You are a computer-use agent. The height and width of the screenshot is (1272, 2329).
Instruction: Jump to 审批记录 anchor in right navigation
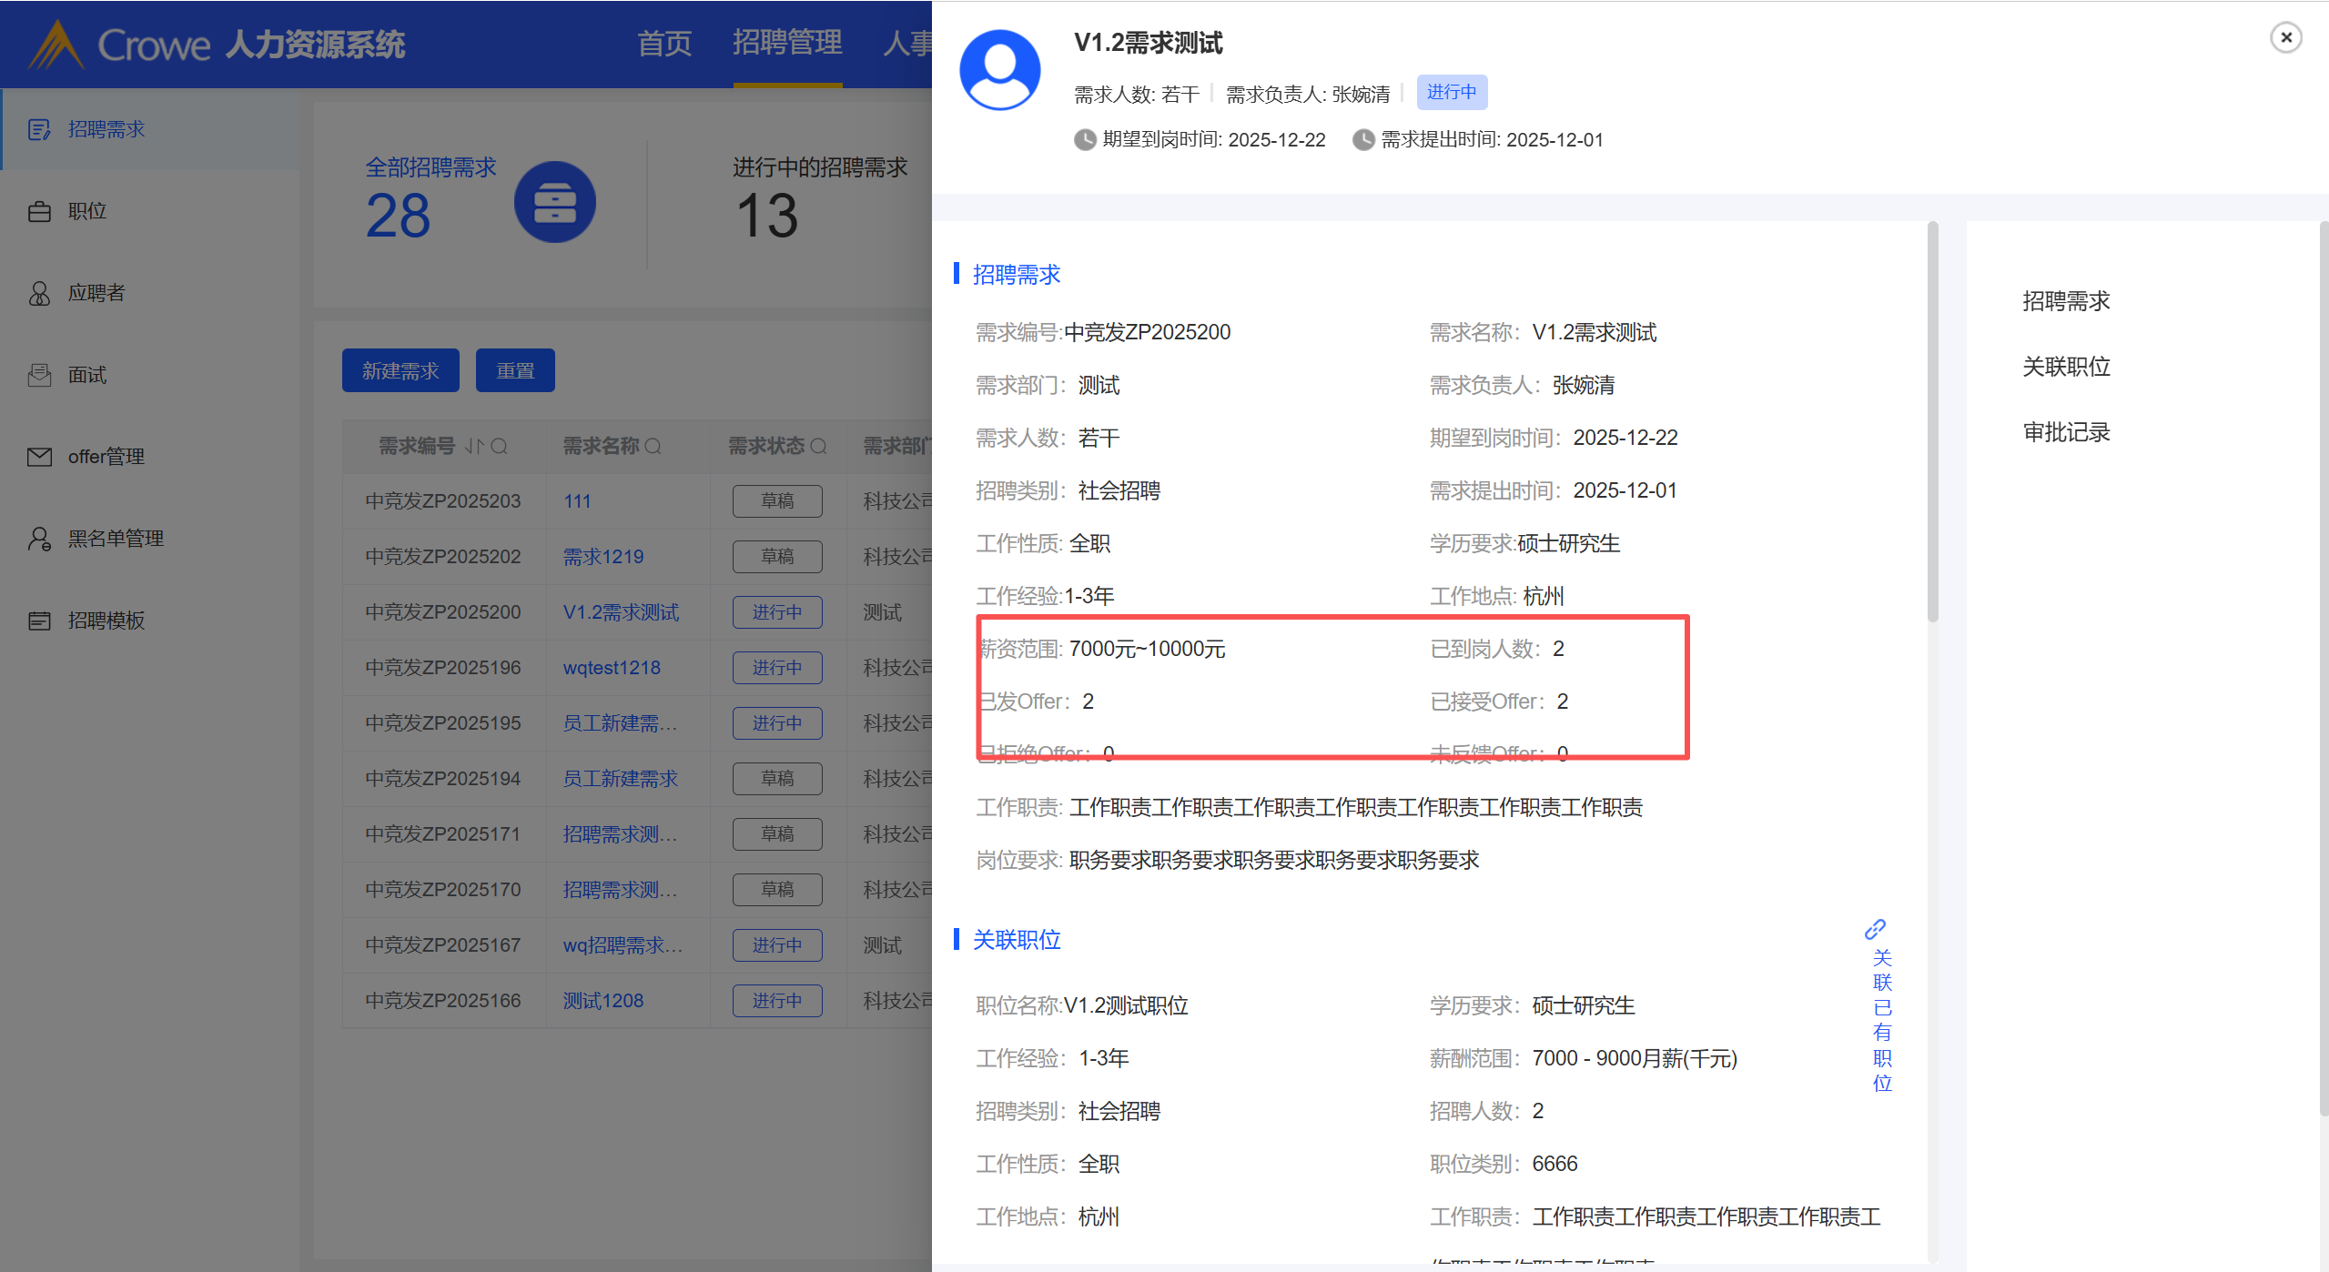point(2065,432)
